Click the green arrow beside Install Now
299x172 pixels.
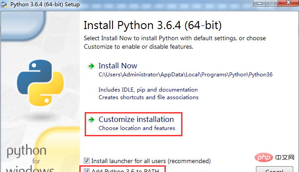(91, 66)
